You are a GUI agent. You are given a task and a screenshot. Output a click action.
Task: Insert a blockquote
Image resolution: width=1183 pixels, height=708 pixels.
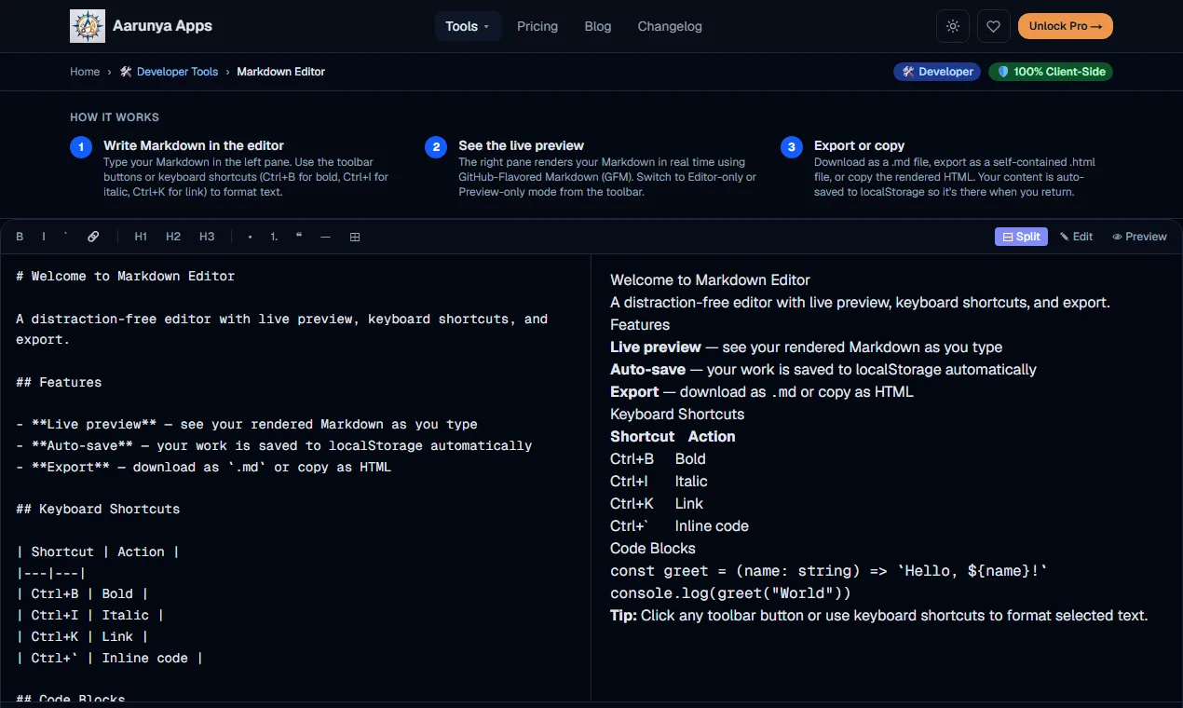[299, 237]
